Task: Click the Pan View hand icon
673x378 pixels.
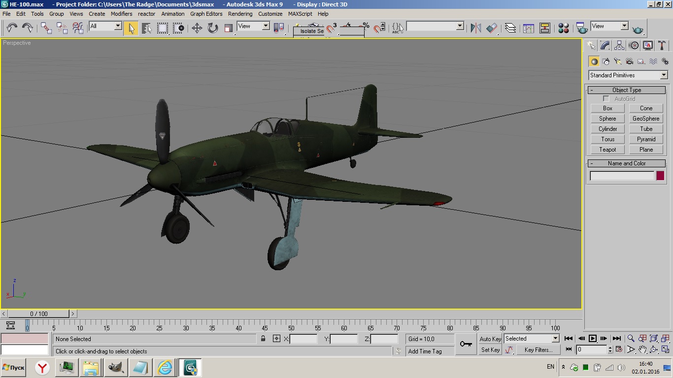Action: 642,349
